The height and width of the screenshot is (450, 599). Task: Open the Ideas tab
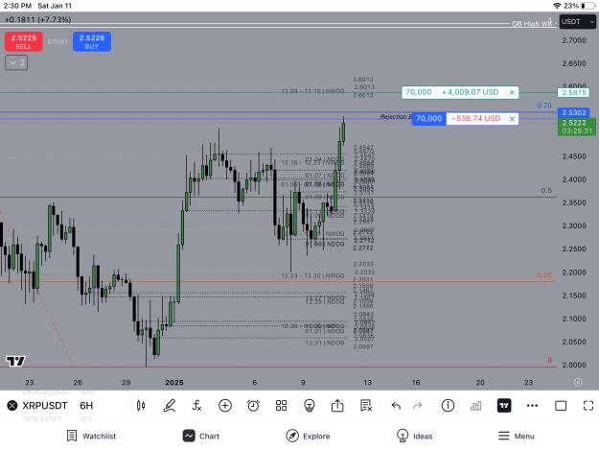pyautogui.click(x=414, y=436)
